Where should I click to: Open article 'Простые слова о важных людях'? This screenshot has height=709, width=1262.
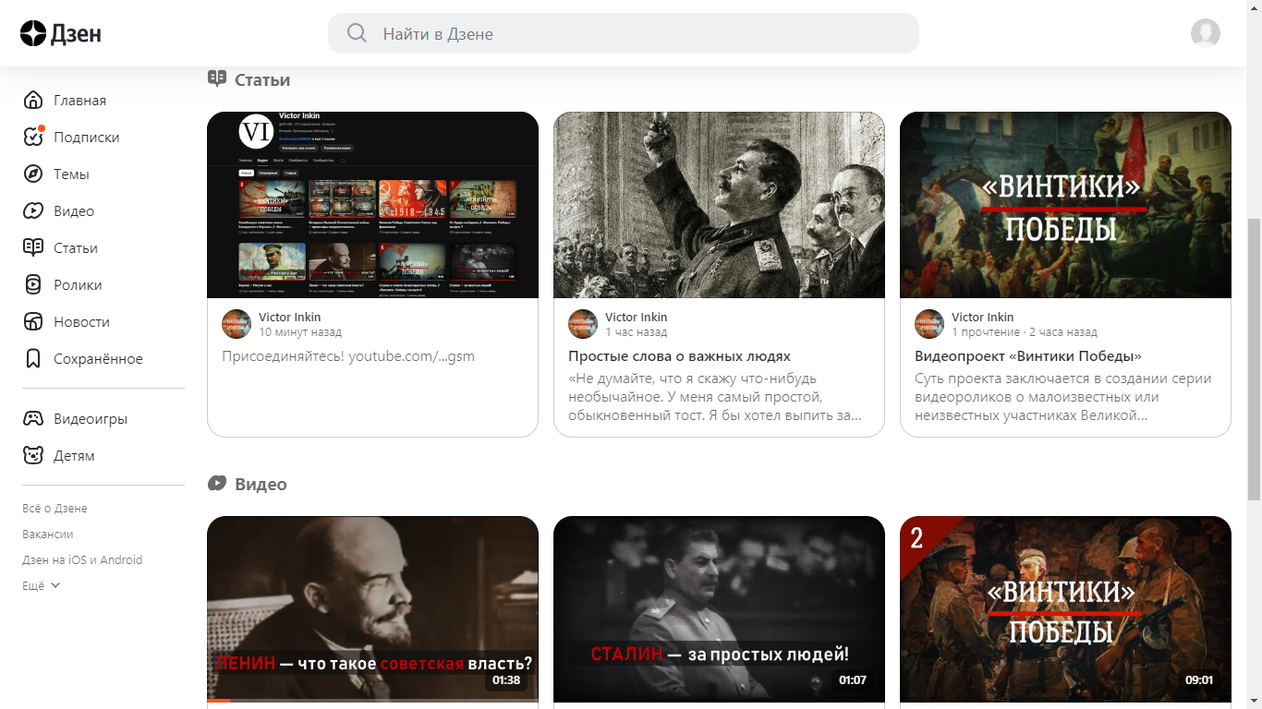point(679,356)
